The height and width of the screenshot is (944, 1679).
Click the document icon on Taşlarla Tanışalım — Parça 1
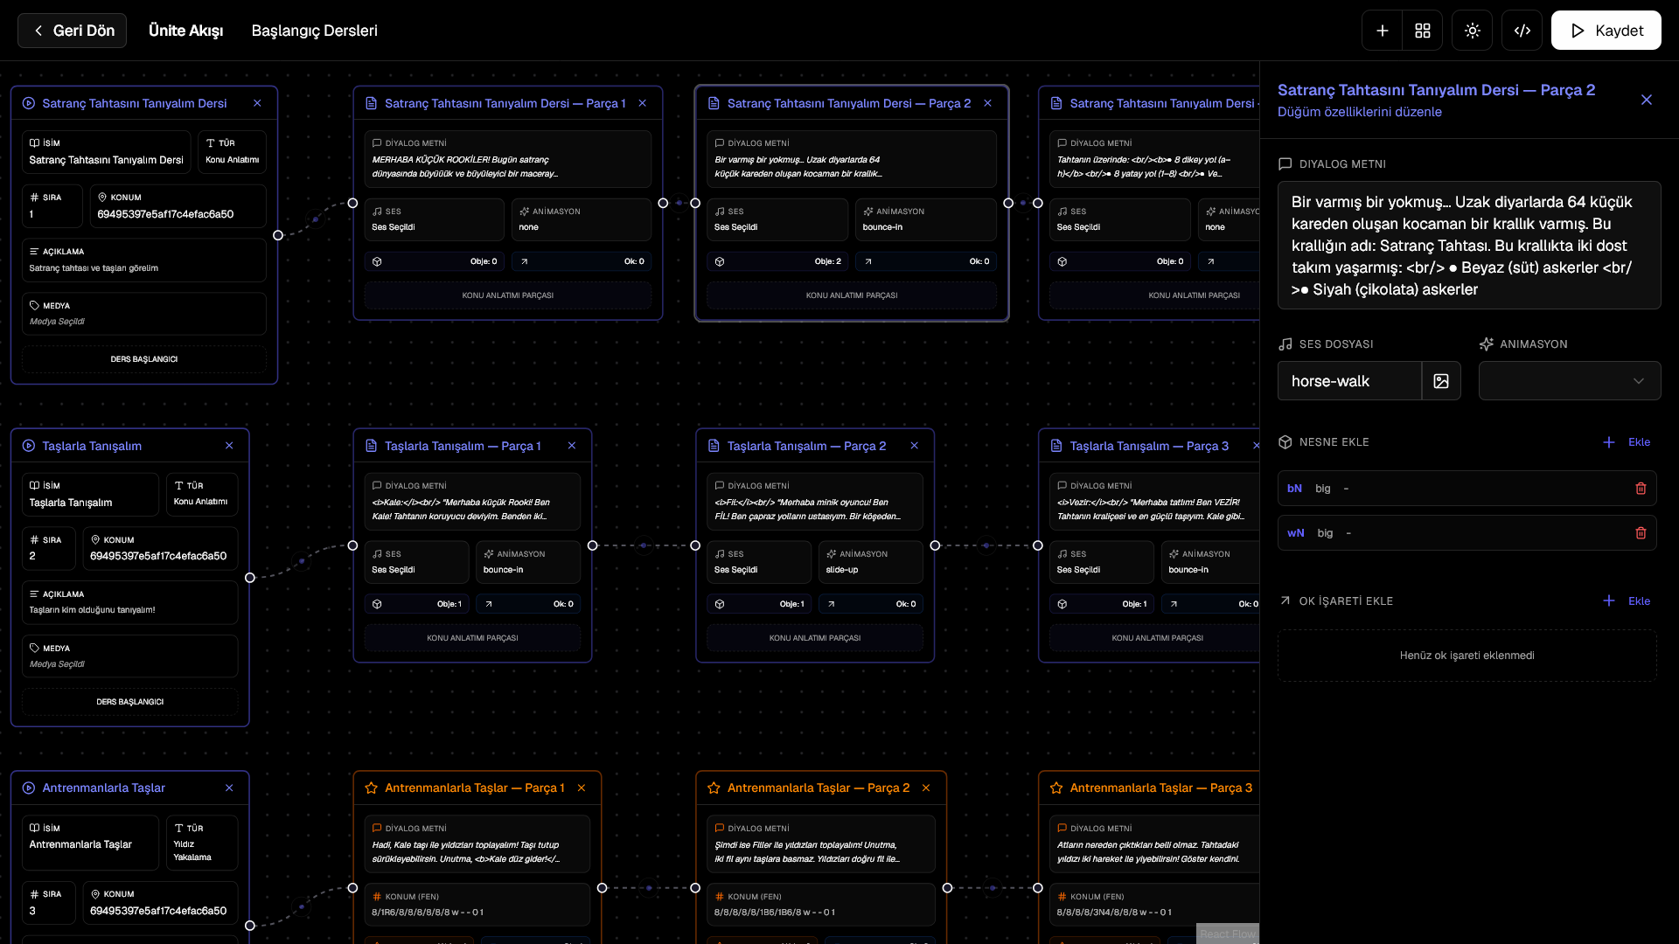click(371, 446)
